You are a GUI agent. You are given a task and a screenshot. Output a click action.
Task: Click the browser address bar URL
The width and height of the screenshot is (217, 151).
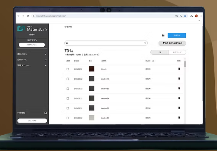[x=51, y=16]
